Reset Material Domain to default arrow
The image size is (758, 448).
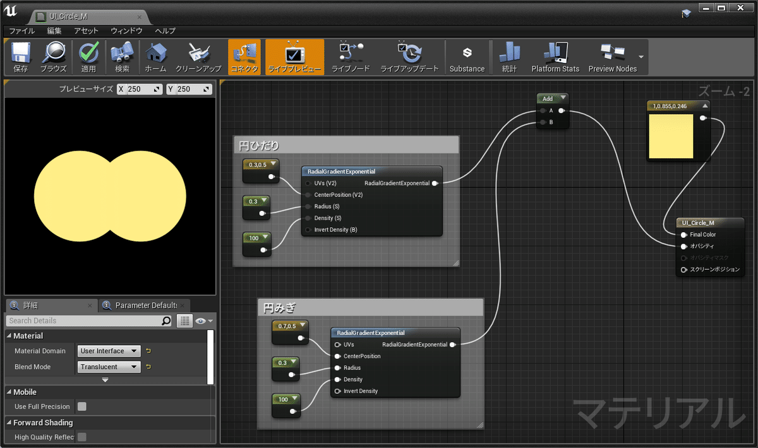[148, 351]
